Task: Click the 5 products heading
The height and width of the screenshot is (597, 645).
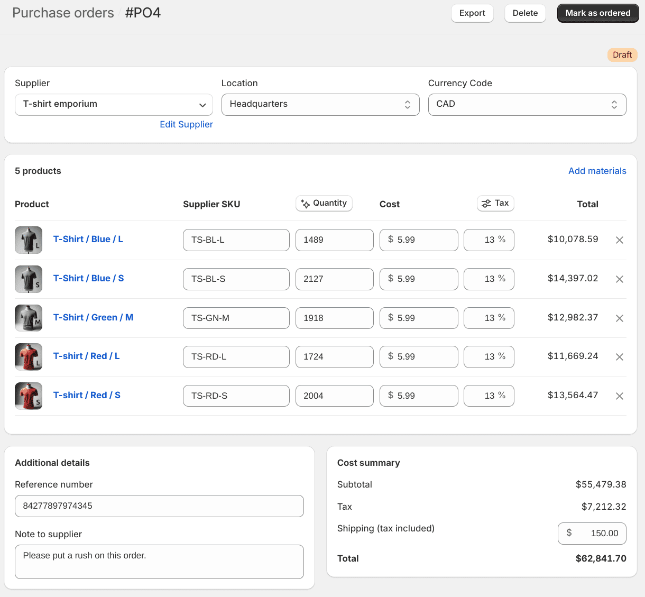Action: (x=38, y=171)
